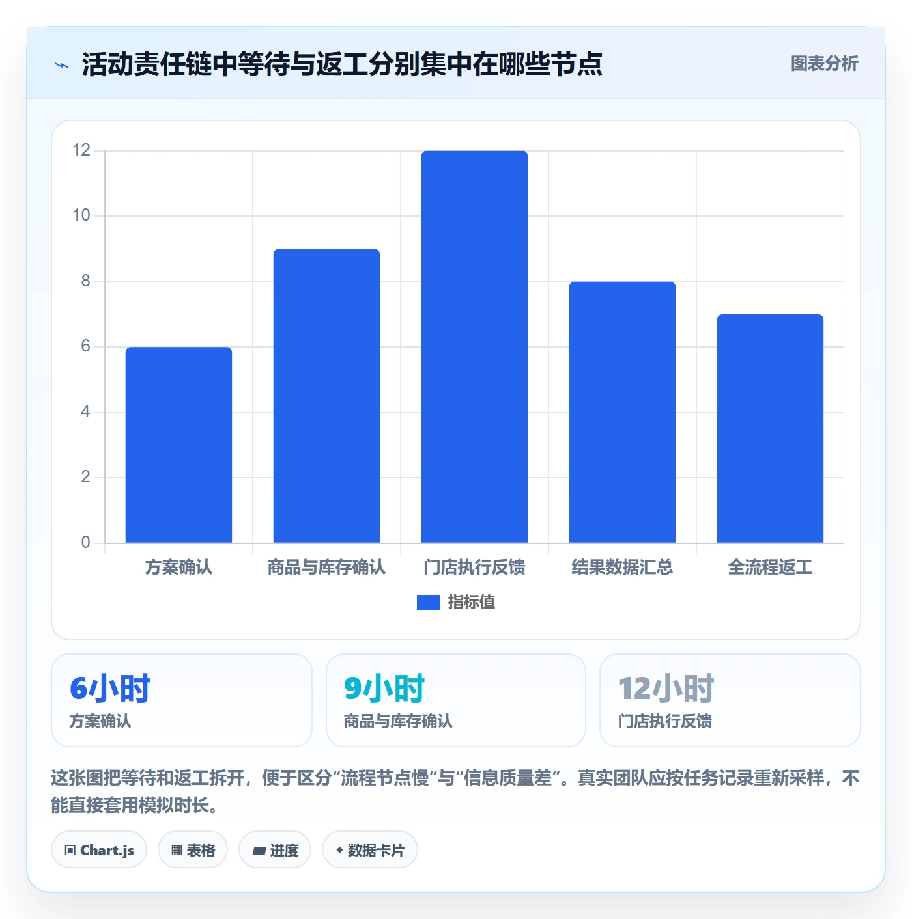Viewport: 912px width, 919px height.
Task: Click the 门店执行反馈 tallest bar
Action: point(474,347)
